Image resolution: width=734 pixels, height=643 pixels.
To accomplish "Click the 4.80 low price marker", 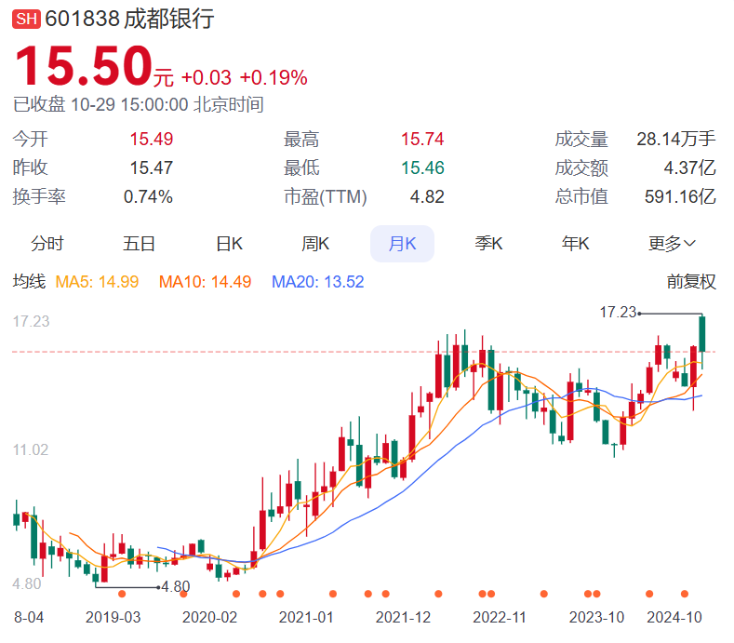I will click(175, 587).
